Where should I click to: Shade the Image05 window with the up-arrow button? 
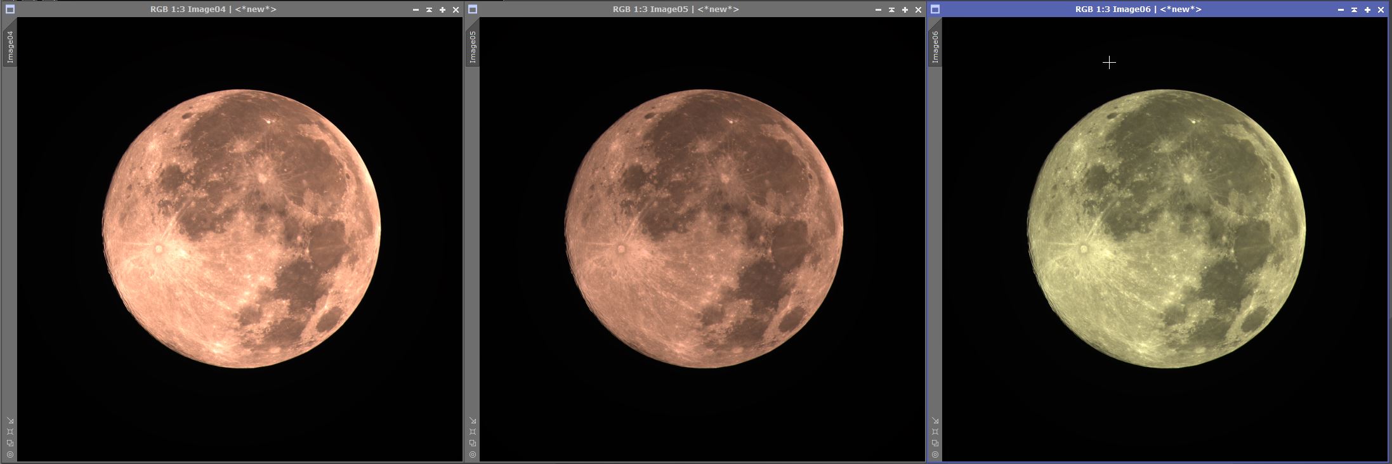[891, 10]
